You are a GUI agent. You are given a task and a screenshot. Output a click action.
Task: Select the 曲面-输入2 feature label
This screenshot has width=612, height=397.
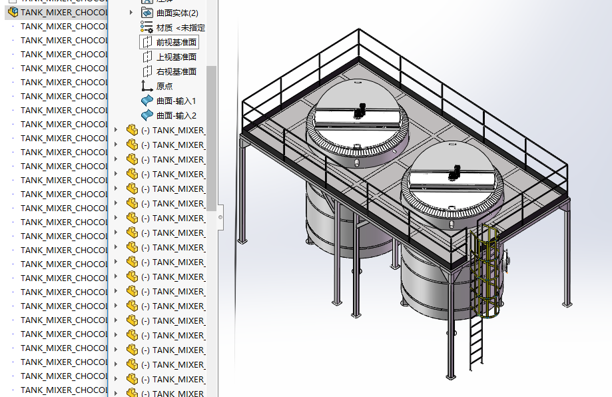coord(176,115)
